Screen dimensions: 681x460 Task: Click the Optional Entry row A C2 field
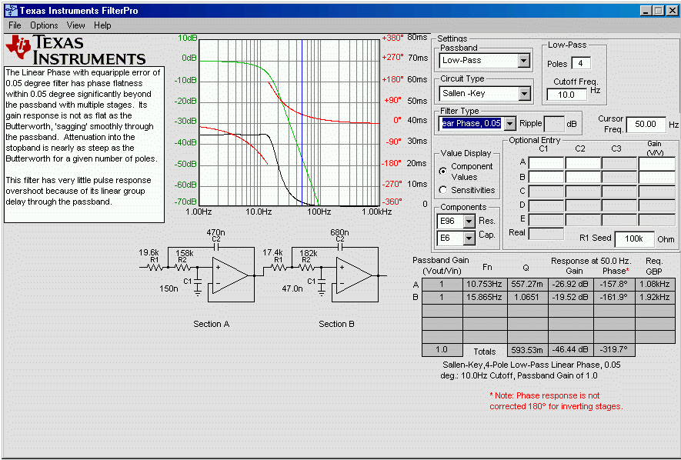[583, 163]
